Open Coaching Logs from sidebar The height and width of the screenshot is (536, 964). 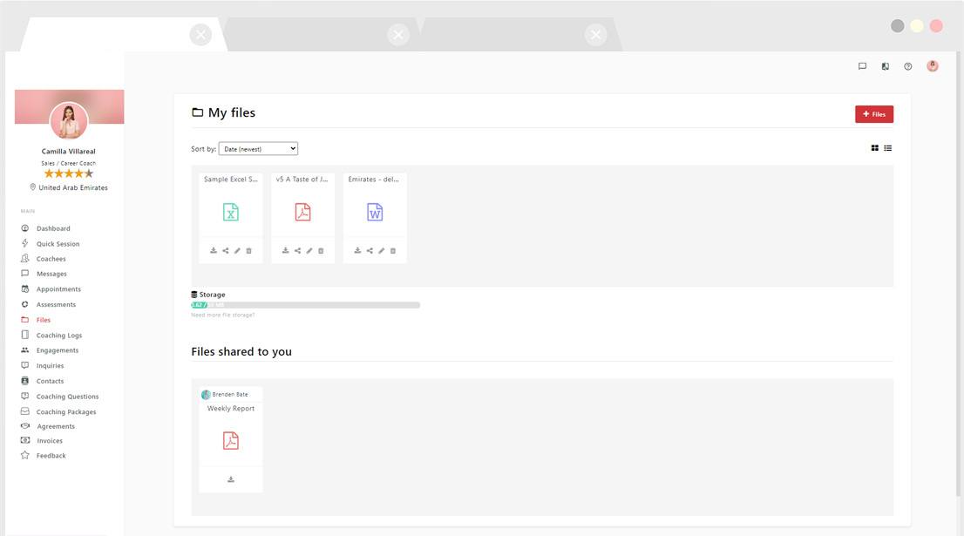(x=59, y=336)
